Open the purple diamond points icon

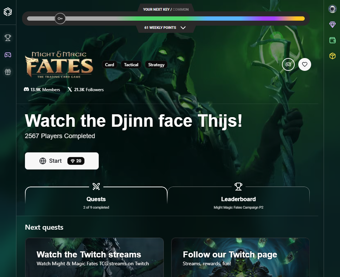[333, 25]
